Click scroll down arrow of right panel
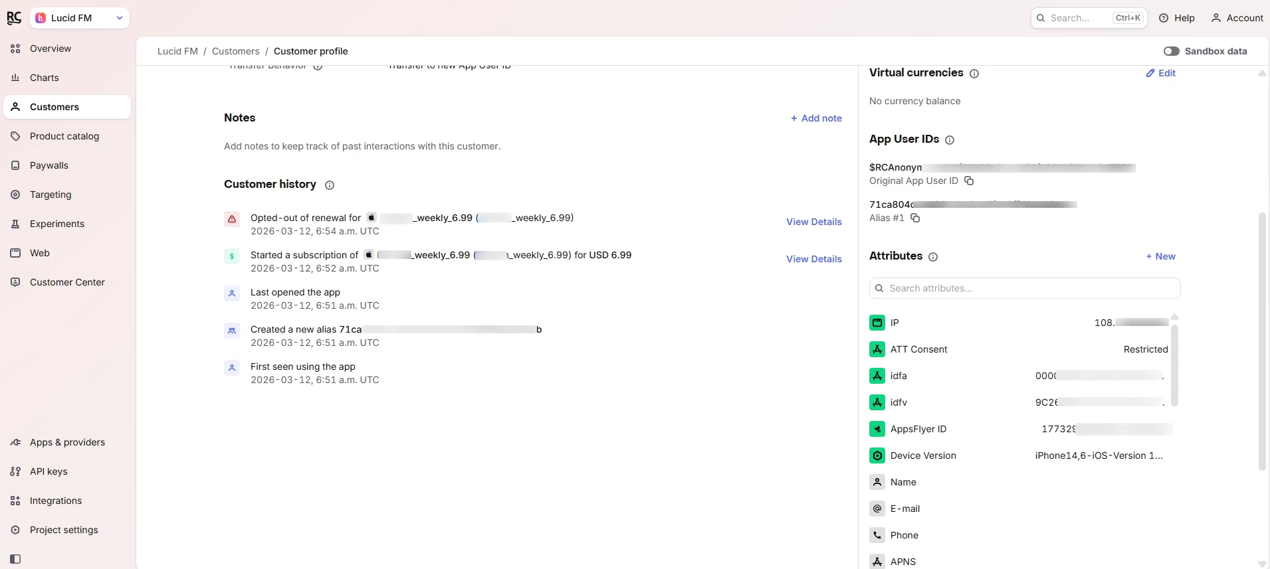1270x569 pixels. click(1262, 564)
